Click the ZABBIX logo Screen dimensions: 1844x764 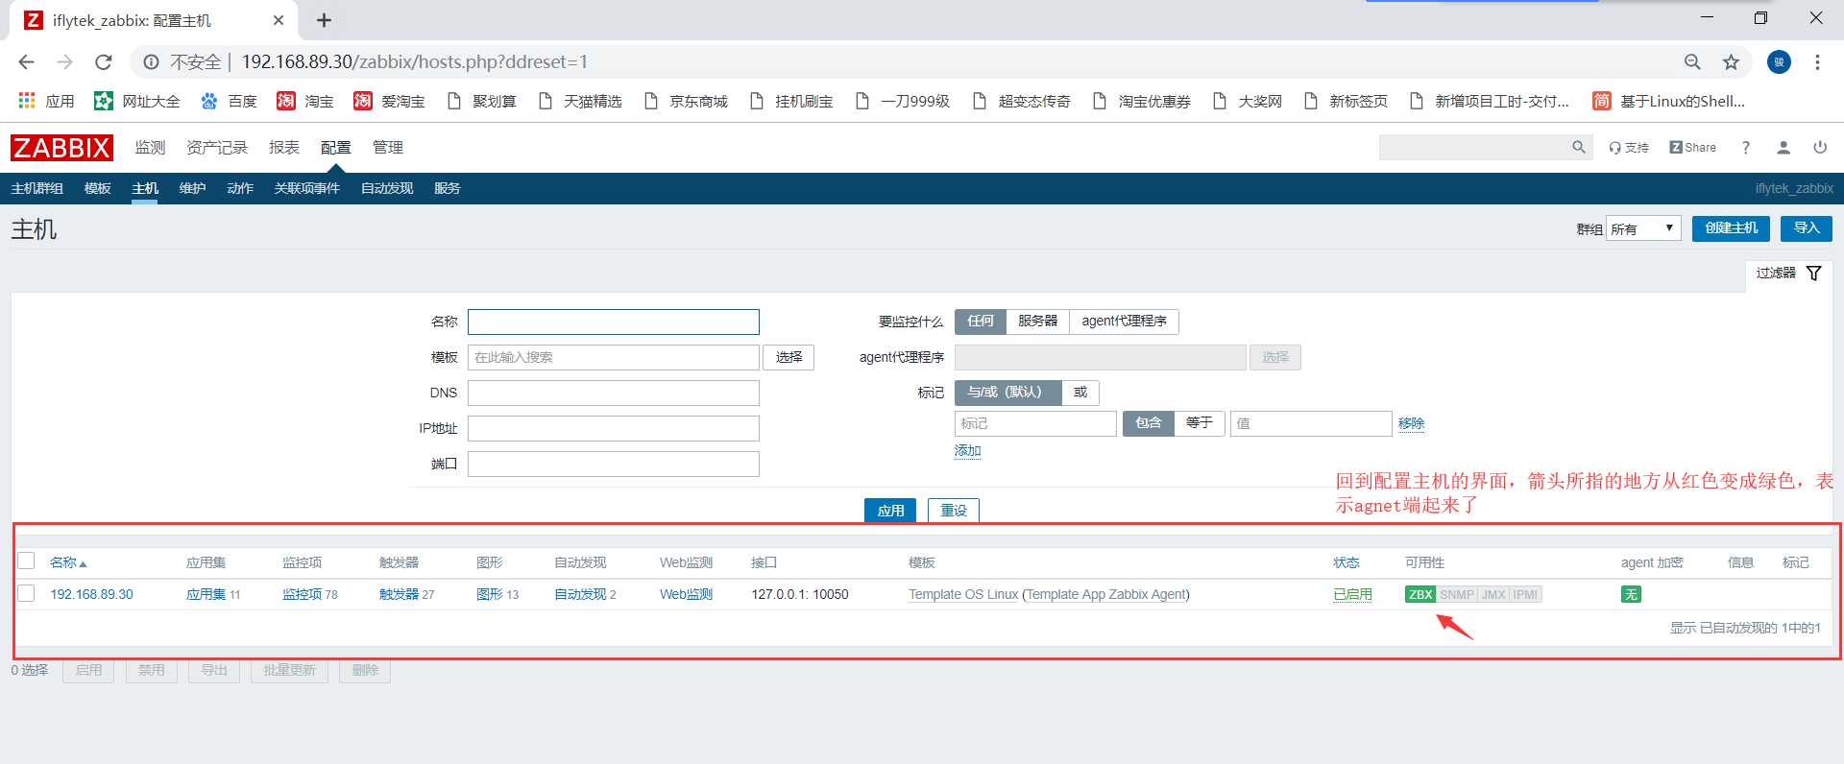[x=61, y=148]
